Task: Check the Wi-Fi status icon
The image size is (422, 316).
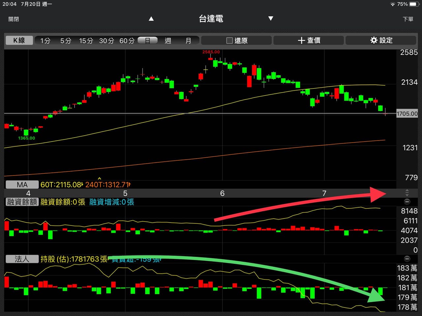Action: coord(392,4)
